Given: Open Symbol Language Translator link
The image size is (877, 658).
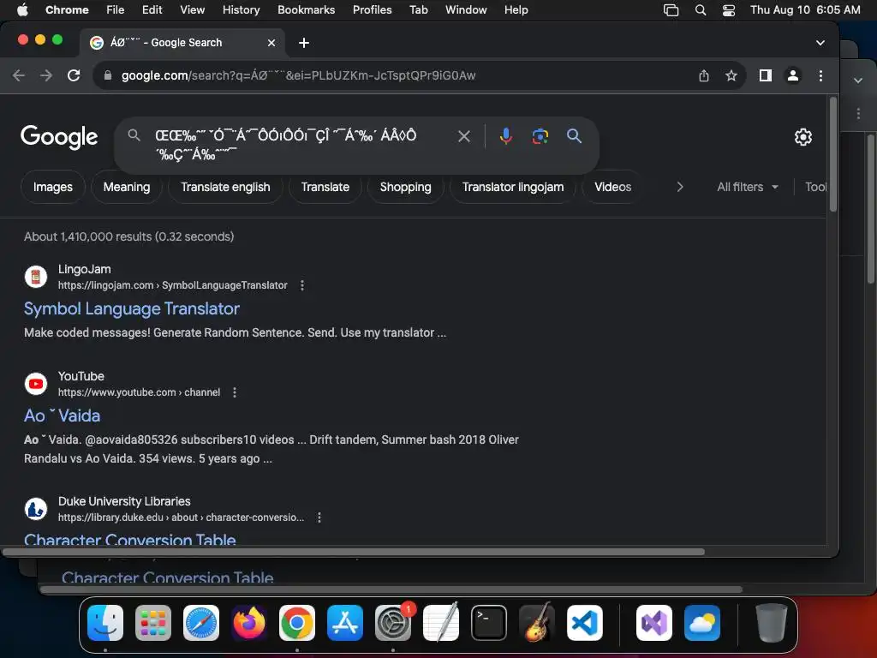Looking at the screenshot, I should [131, 308].
